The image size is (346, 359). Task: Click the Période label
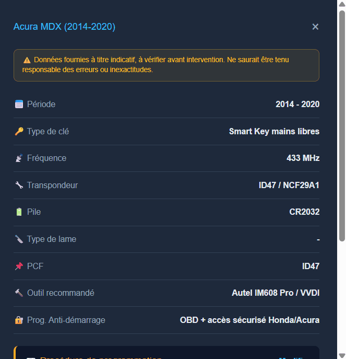pyautogui.click(x=41, y=104)
